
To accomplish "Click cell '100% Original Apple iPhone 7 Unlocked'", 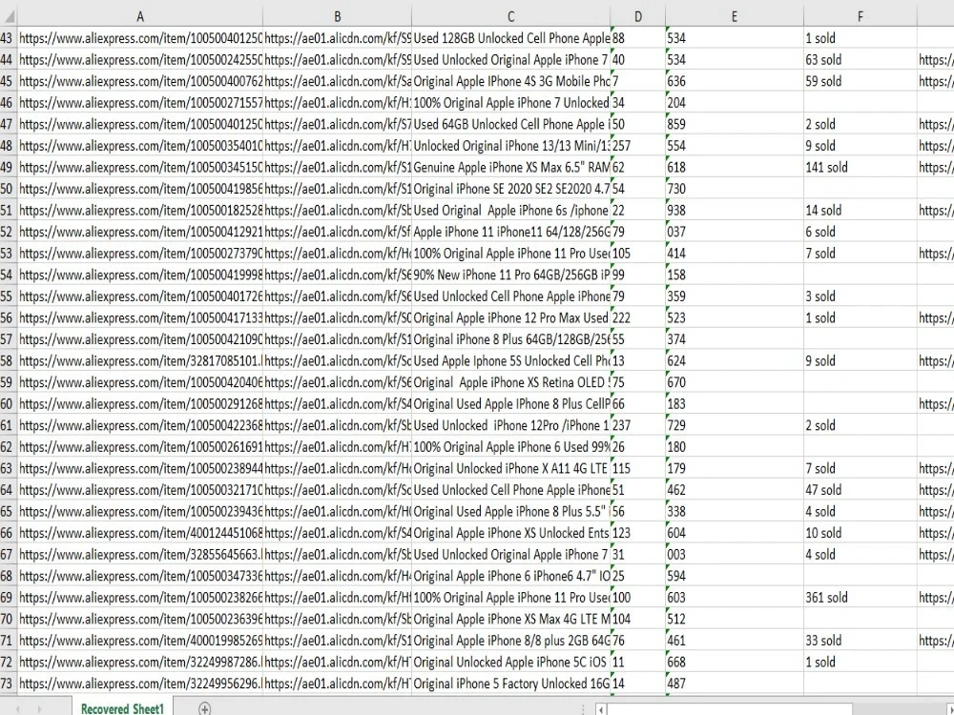I will (511, 103).
